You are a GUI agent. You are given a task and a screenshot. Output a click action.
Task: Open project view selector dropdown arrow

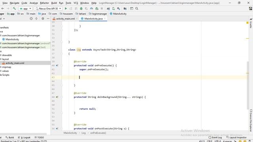[x=4, y=19]
